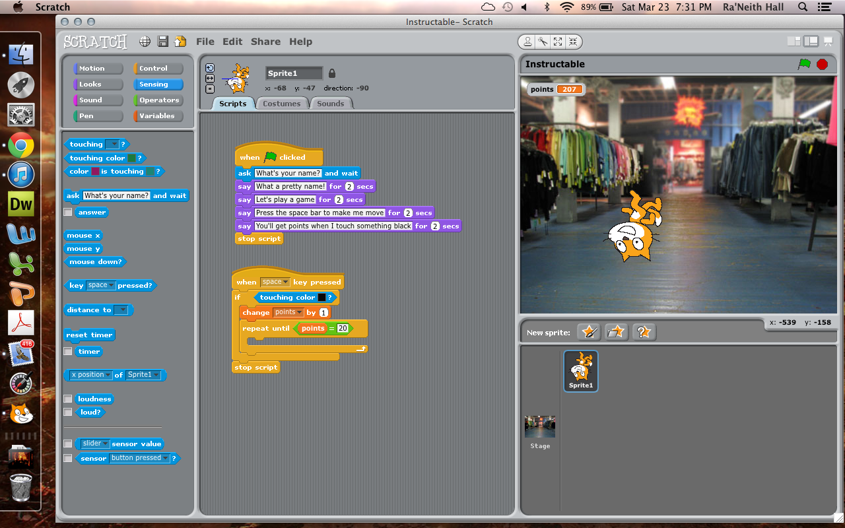Open the 'button pressed' sensor dropdown
The width and height of the screenshot is (845, 528).
139,458
